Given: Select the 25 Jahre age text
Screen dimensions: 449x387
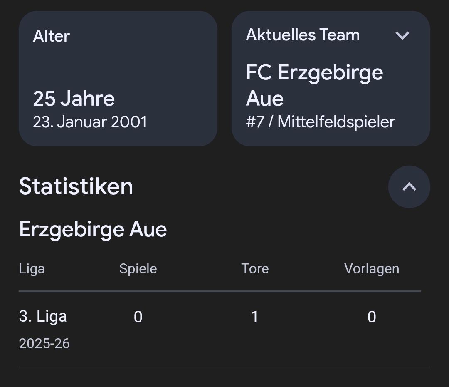Looking at the screenshot, I should pyautogui.click(x=74, y=99).
